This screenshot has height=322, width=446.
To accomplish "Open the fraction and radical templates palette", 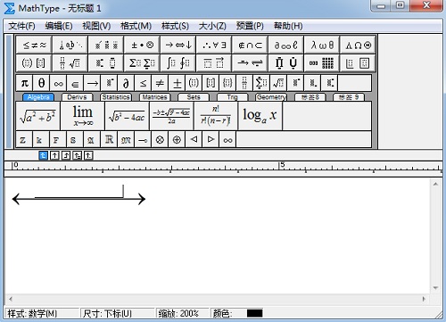I will click(70, 63).
